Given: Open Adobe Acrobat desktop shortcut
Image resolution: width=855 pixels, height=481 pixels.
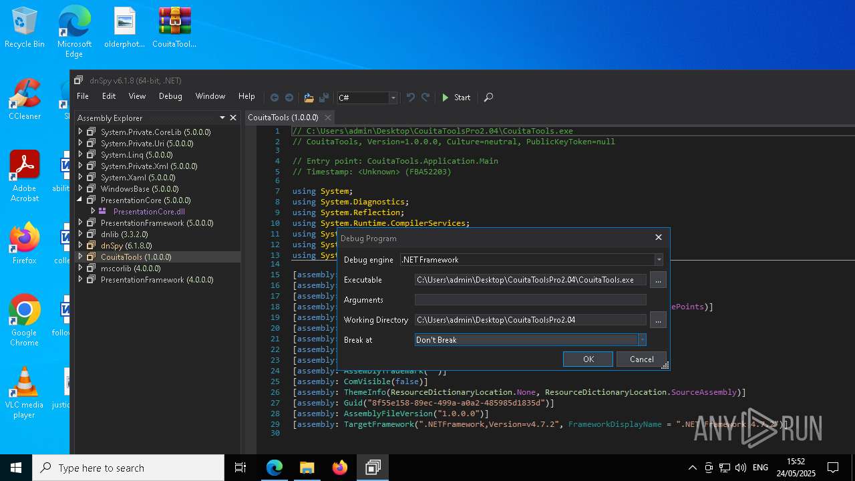Looking at the screenshot, I should (x=25, y=176).
